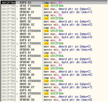Click instruction cmp ecx, 45
Screen dimensions: 108x102
53,90
